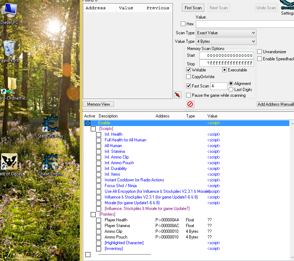Click the Type column header in table
The height and width of the screenshot is (261, 294).
(195, 116)
